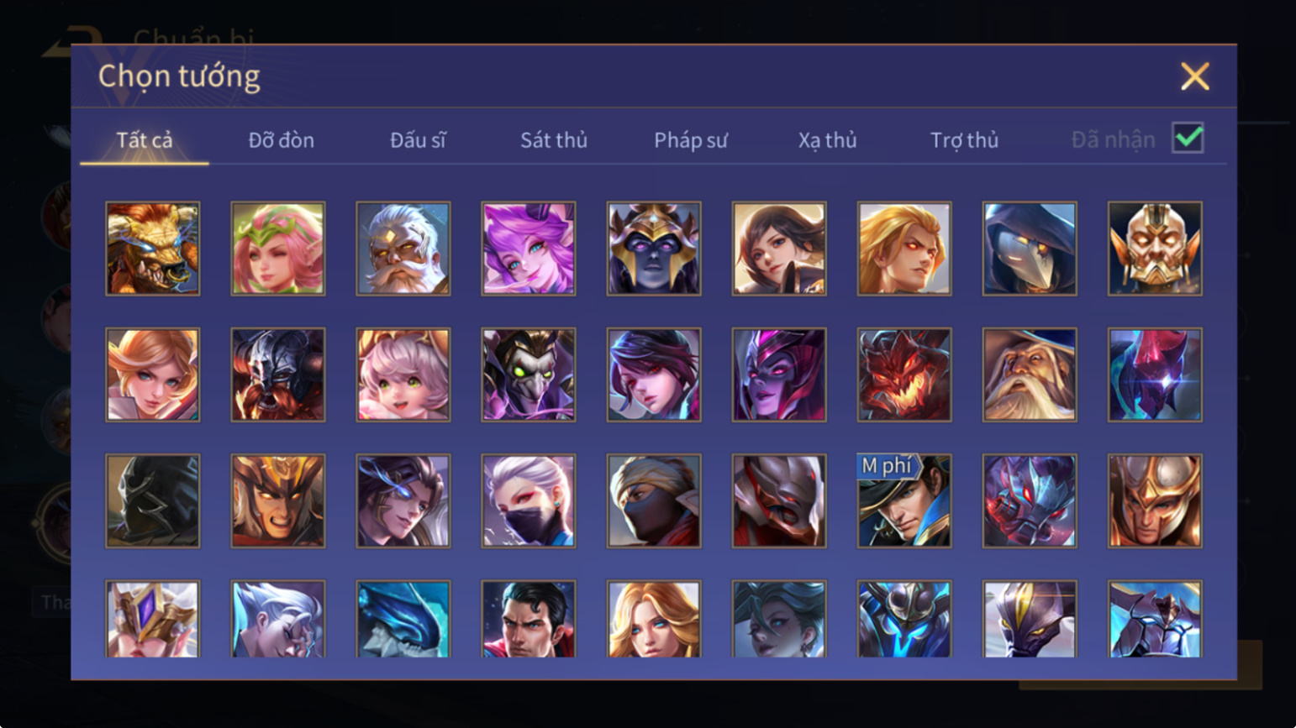
Task: Pick the Superman hero portrait
Action: pos(529,619)
